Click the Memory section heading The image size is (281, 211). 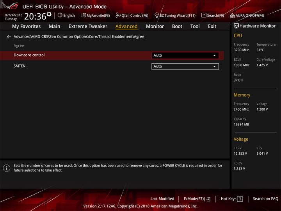click(x=242, y=95)
